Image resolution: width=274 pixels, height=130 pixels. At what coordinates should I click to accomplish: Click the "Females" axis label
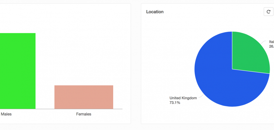pos(84,114)
